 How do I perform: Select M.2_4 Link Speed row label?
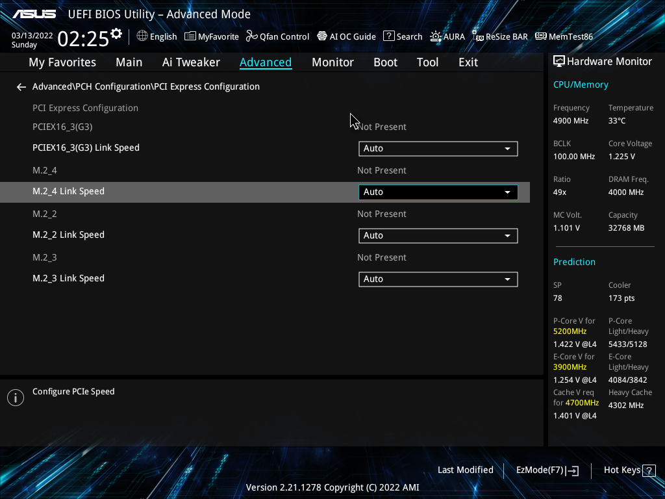(x=68, y=192)
